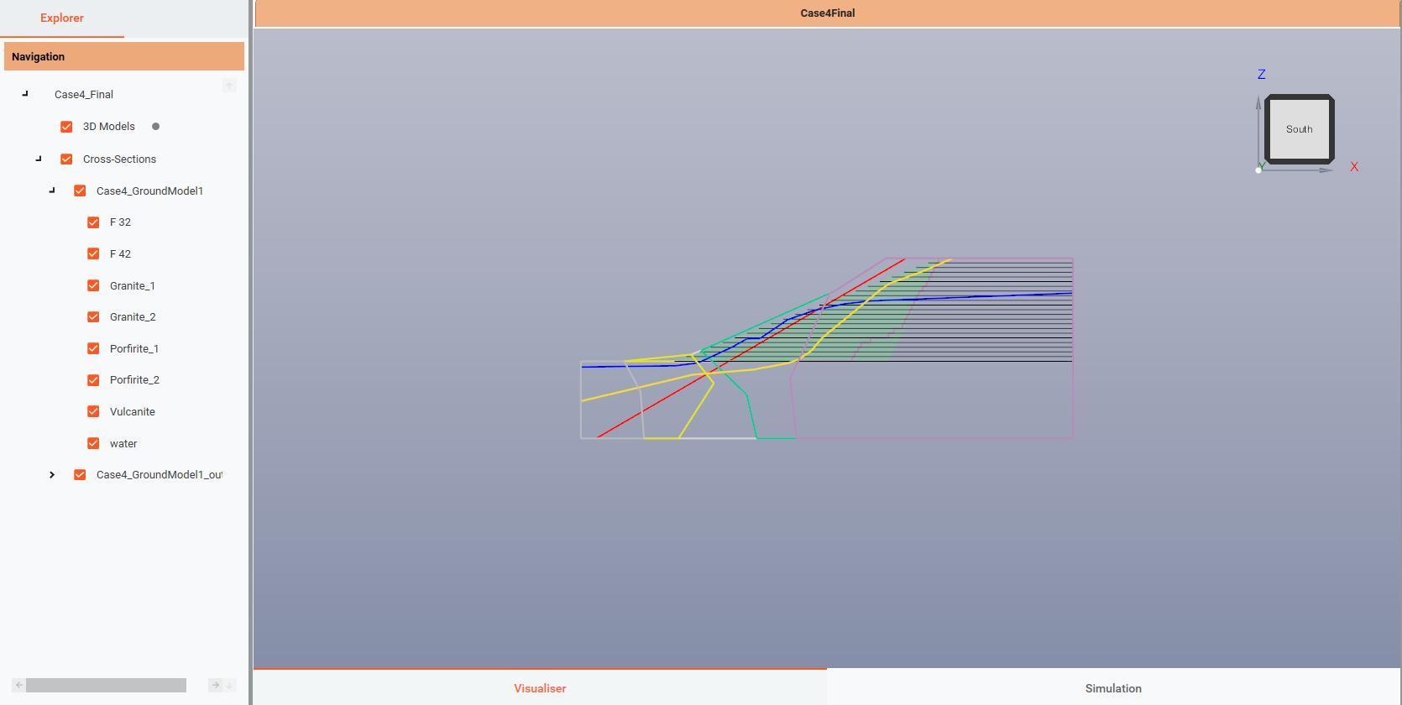This screenshot has height=705, width=1402.
Task: Click the horizontal scrollbar thumb in the Navigation panel
Action: click(106, 686)
